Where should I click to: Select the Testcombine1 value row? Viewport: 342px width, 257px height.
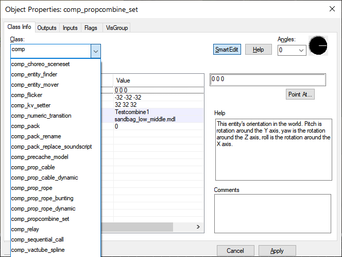click(152, 111)
